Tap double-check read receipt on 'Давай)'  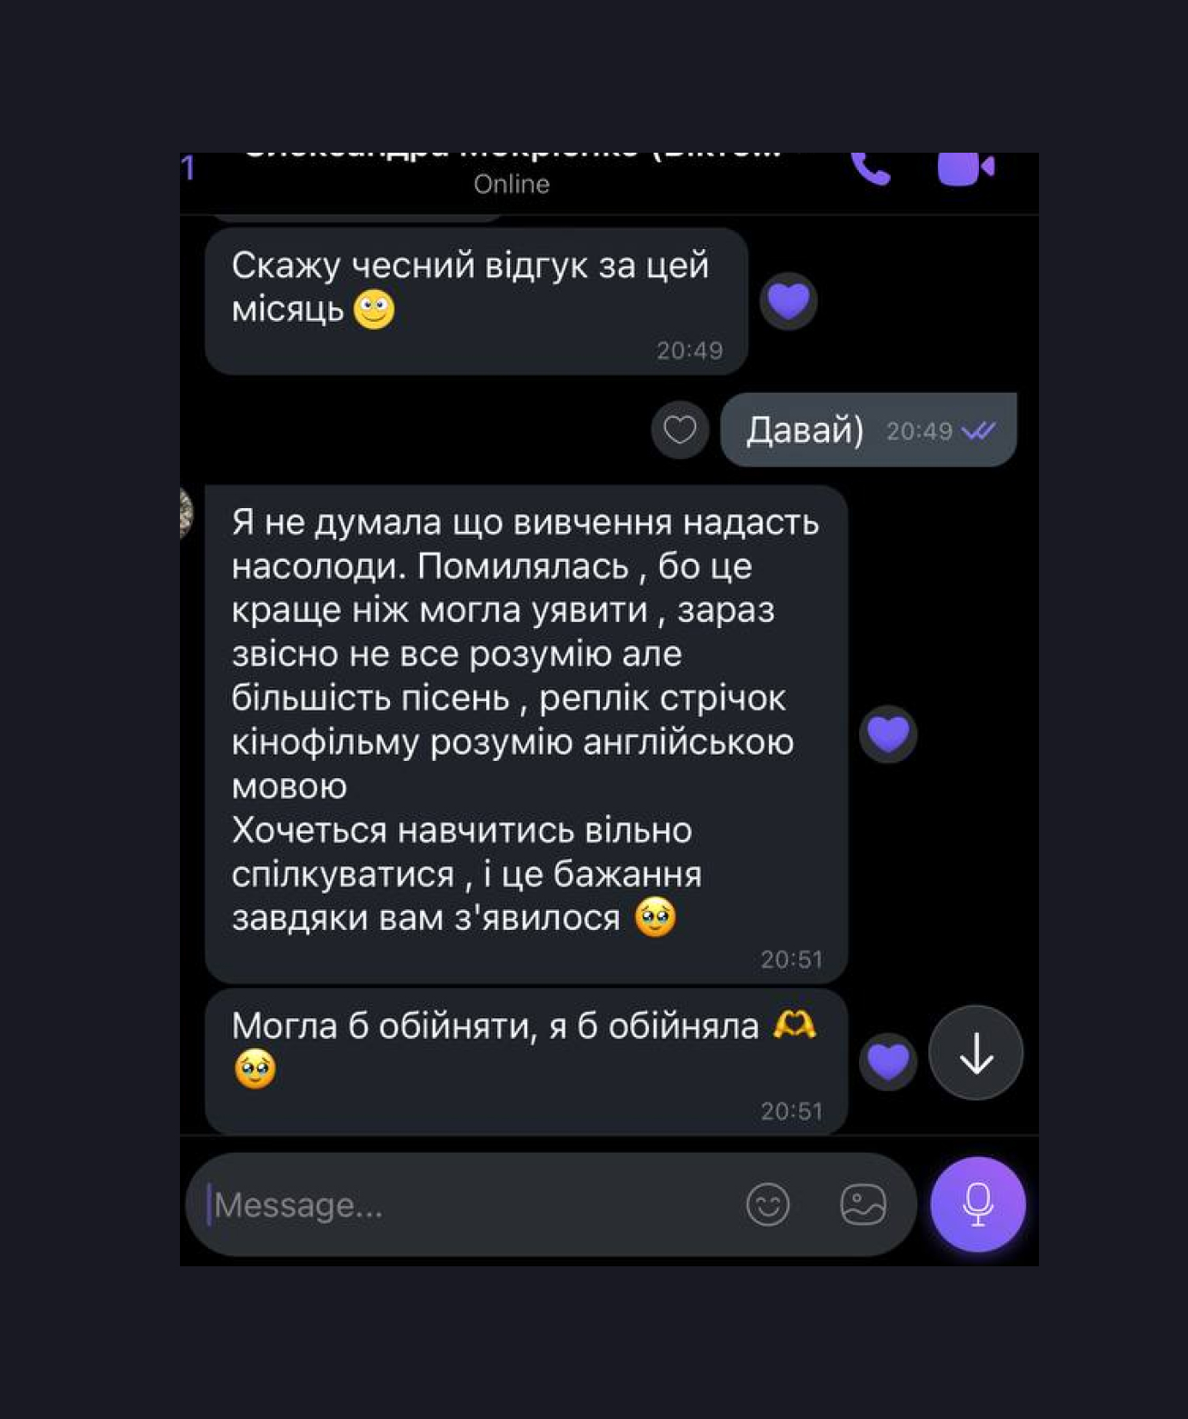tap(978, 431)
